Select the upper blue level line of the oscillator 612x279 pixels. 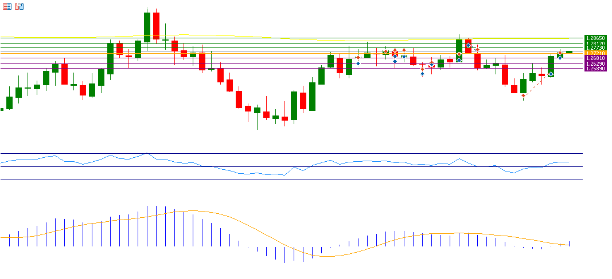click(287, 153)
